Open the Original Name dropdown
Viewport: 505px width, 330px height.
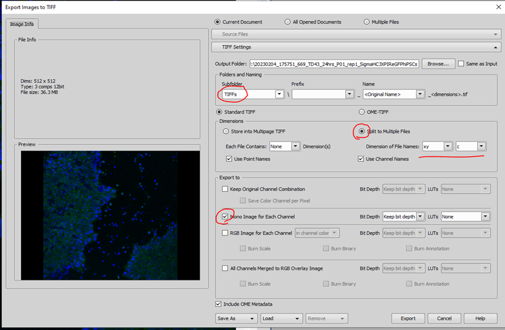(420, 94)
